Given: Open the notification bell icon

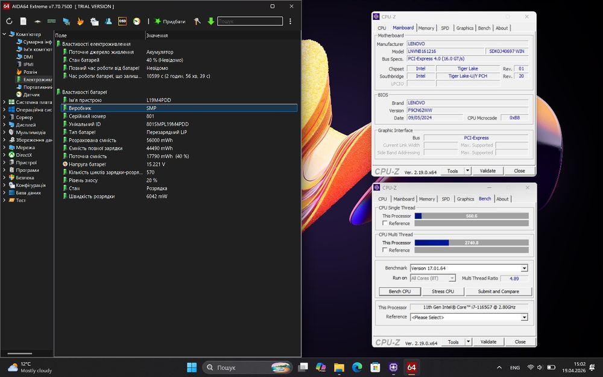Looking at the screenshot, I should click(x=592, y=367).
